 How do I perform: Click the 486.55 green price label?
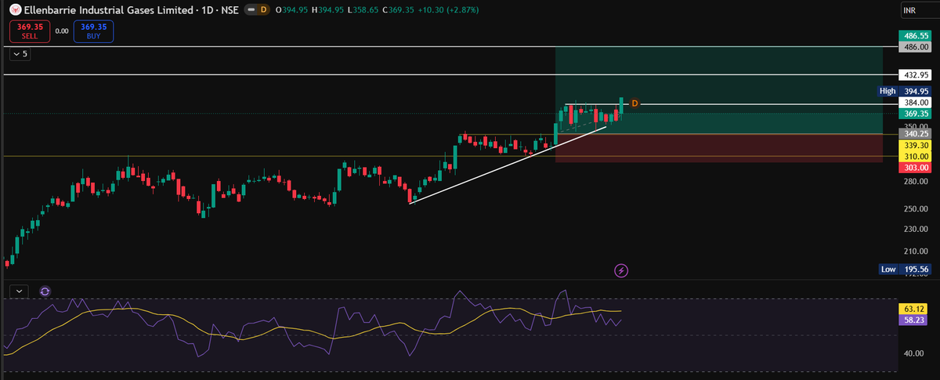tap(914, 36)
